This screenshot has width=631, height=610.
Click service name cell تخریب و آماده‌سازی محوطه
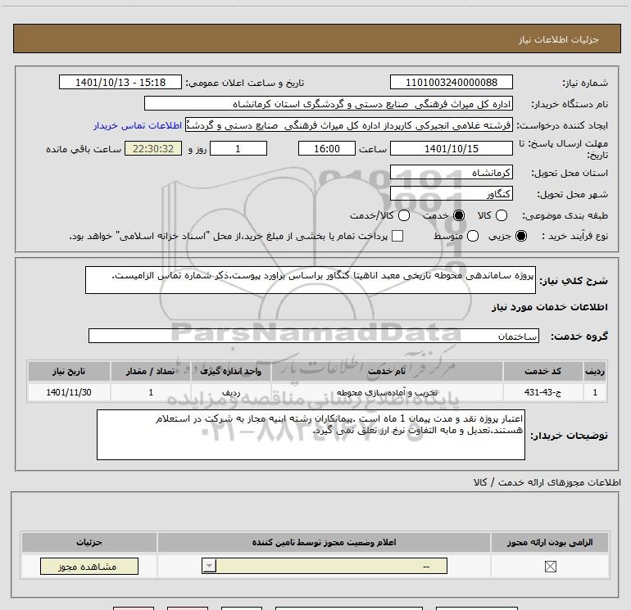387,392
